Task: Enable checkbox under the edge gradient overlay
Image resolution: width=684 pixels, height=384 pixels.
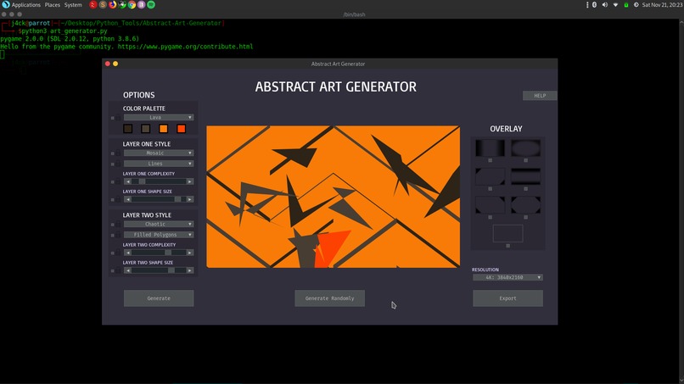Action: point(491,160)
